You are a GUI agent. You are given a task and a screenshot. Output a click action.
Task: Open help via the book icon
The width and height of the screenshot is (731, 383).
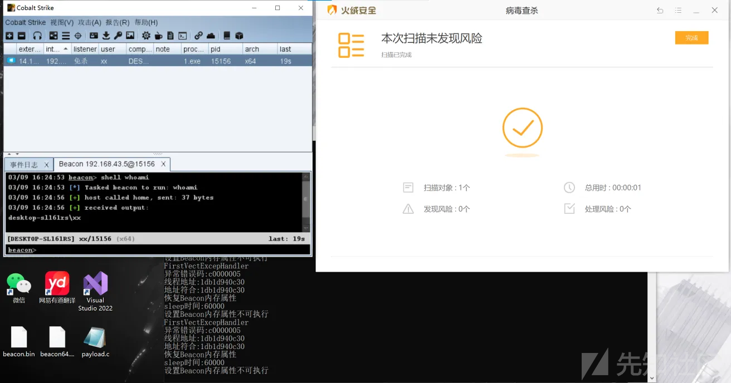(x=227, y=36)
